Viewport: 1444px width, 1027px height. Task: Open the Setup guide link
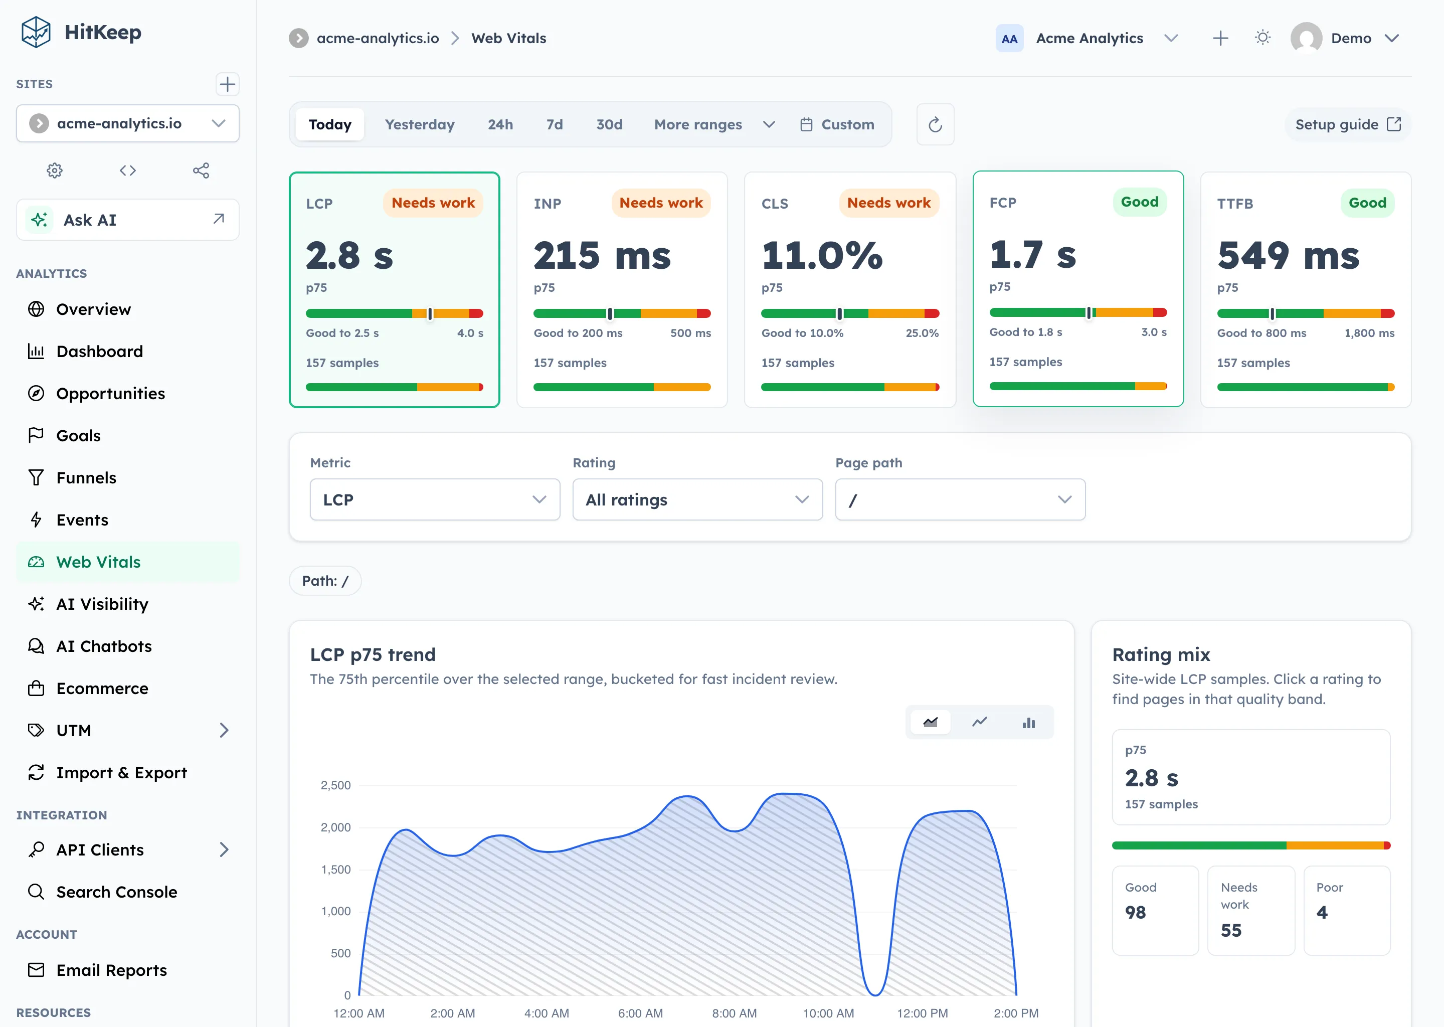coord(1348,124)
